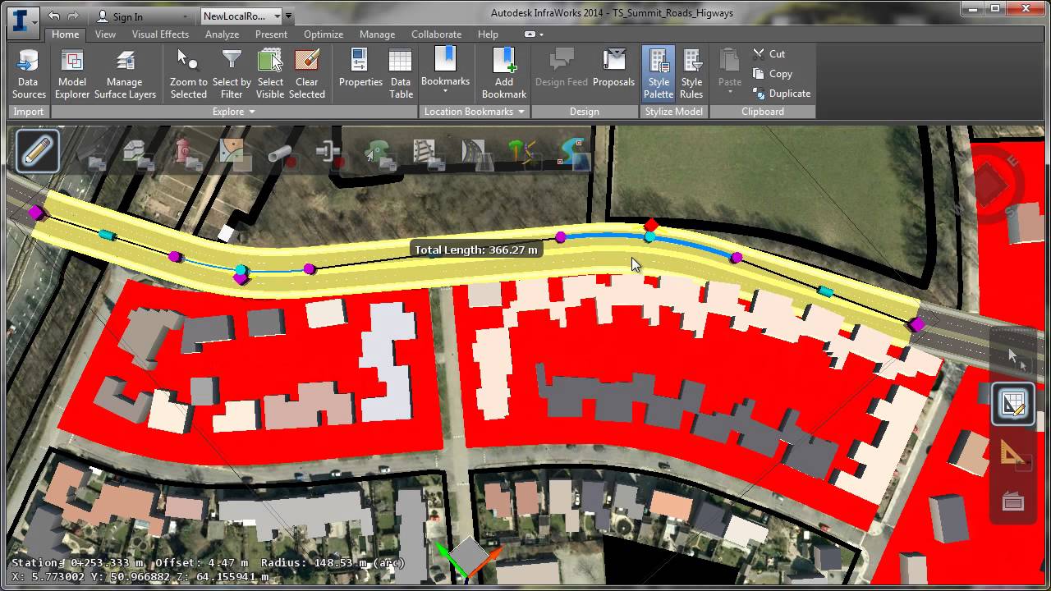Click the measure ruler icon on right bar
This screenshot has width=1051, height=591.
pos(1013,453)
